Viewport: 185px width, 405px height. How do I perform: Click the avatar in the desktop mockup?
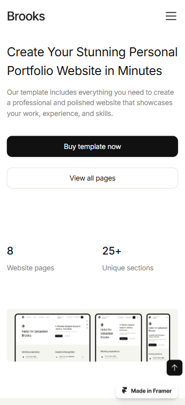(23, 326)
